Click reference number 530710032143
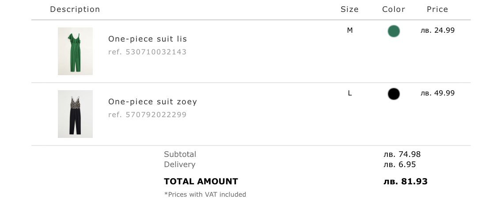 click(147, 52)
